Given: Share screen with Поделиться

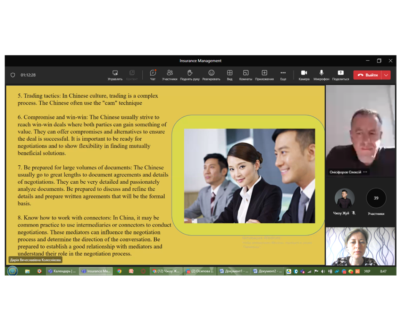Looking at the screenshot, I should (340, 75).
